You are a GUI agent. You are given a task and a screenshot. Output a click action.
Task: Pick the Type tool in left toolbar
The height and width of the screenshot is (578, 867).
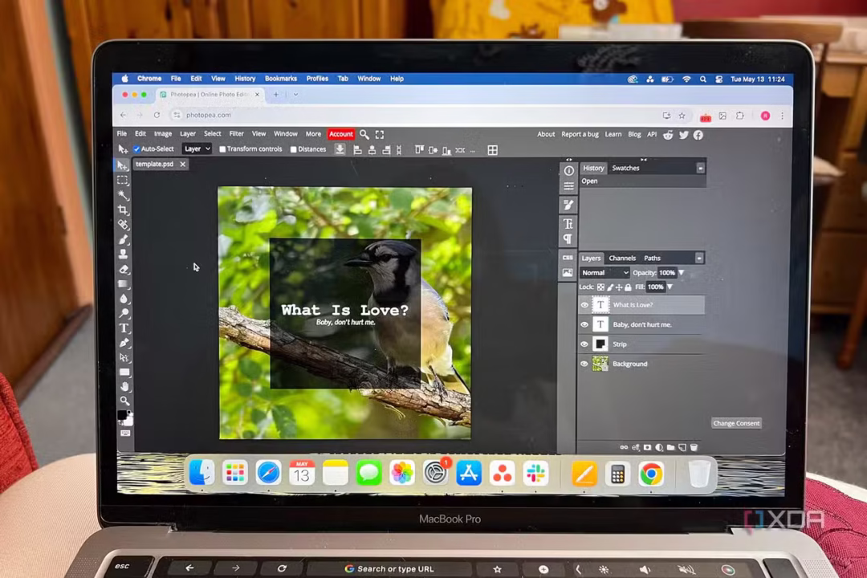[x=124, y=328]
